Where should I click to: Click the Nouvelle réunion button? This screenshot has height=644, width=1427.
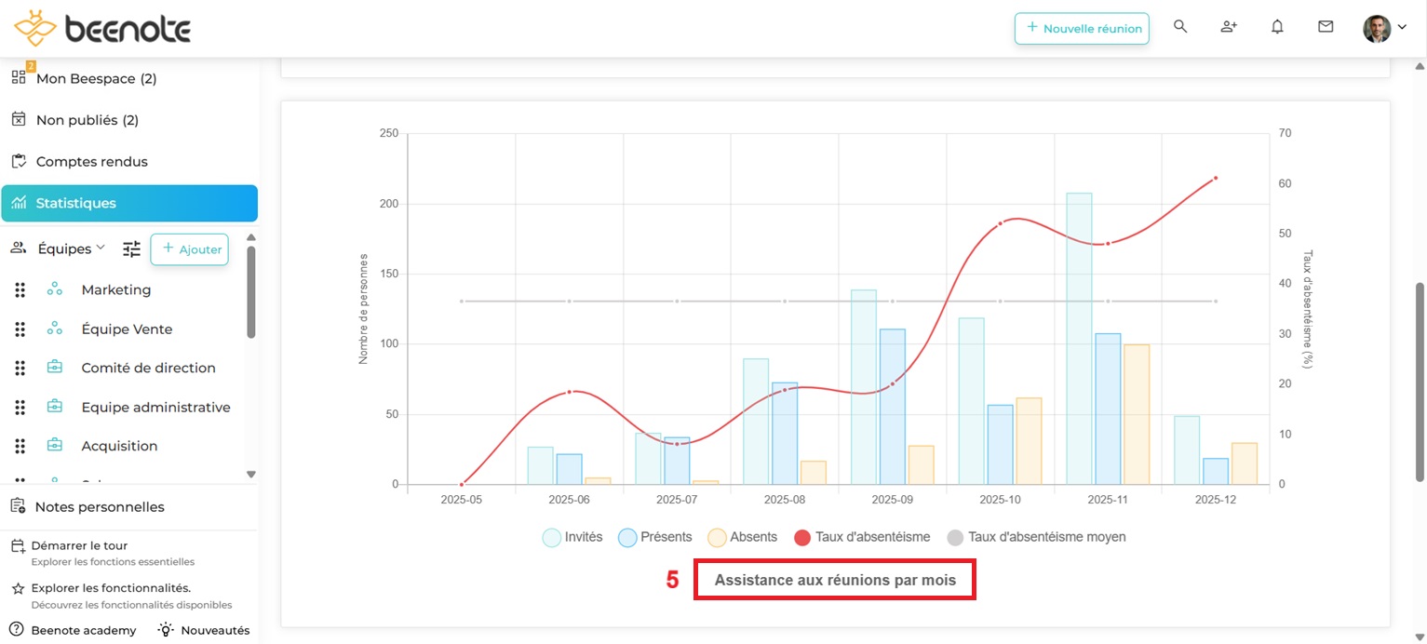point(1081,29)
